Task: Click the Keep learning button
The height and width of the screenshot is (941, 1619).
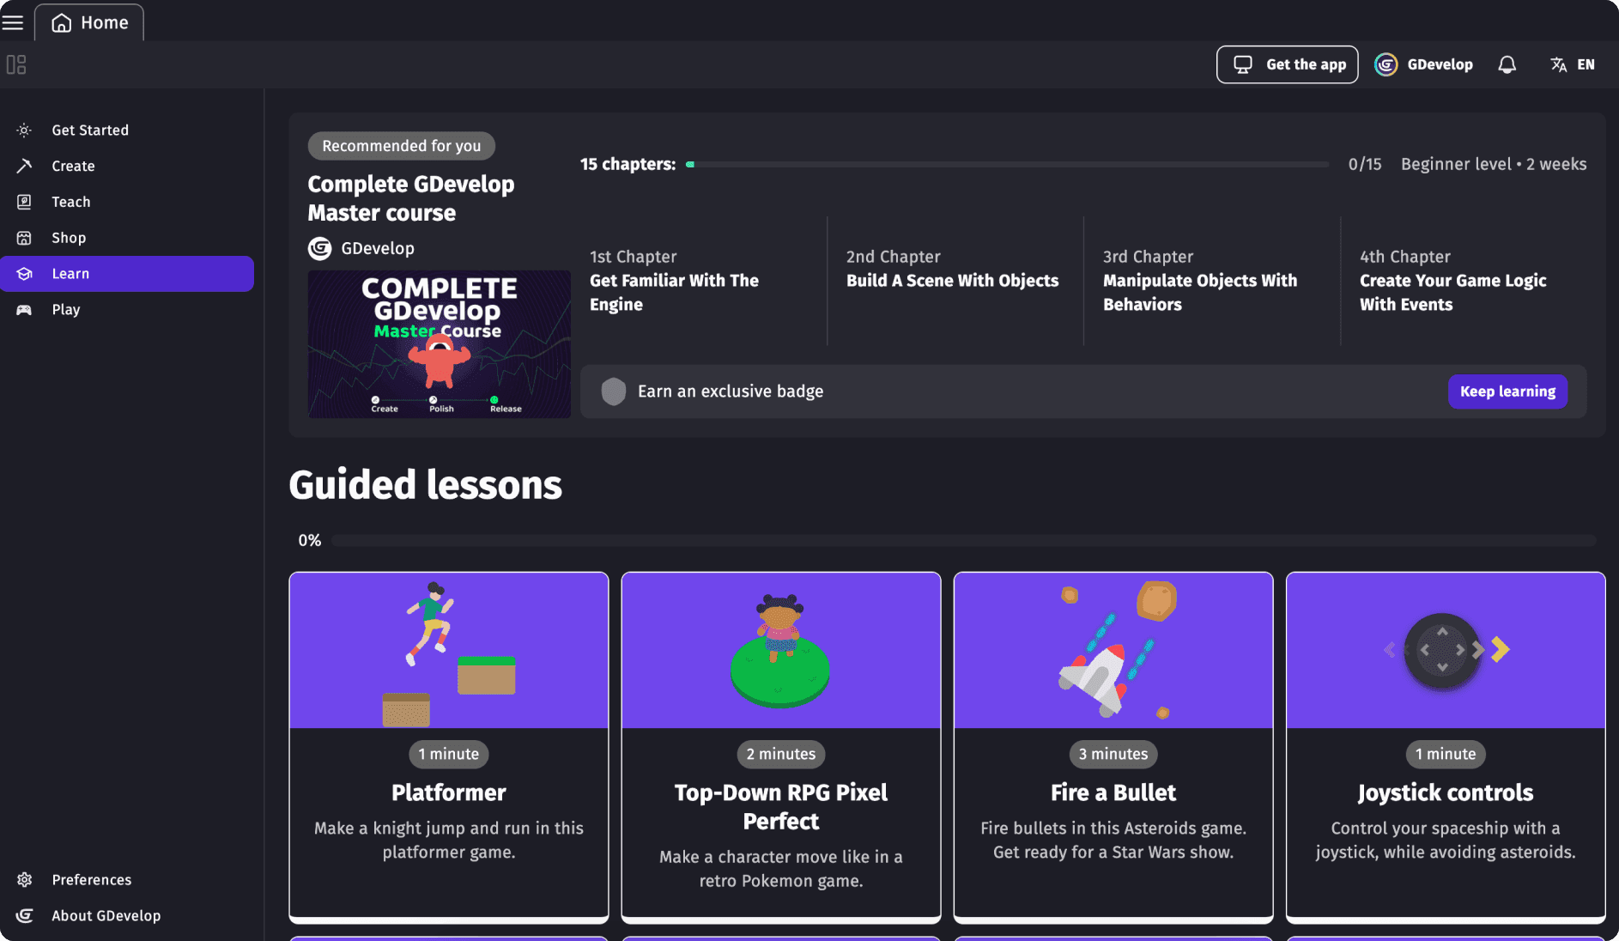Action: coord(1507,392)
